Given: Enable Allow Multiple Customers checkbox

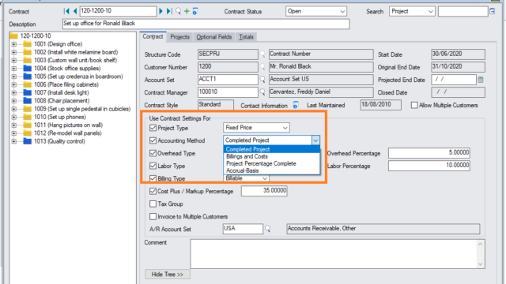Looking at the screenshot, I should [x=414, y=105].
